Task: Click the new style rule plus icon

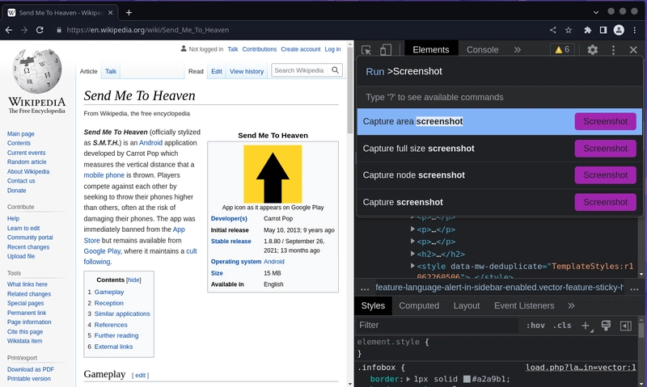Action: point(586,326)
